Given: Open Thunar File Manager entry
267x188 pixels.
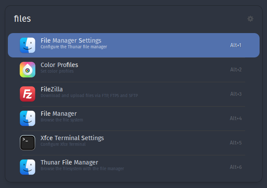Looking at the screenshot, I should pyautogui.click(x=69, y=163).
